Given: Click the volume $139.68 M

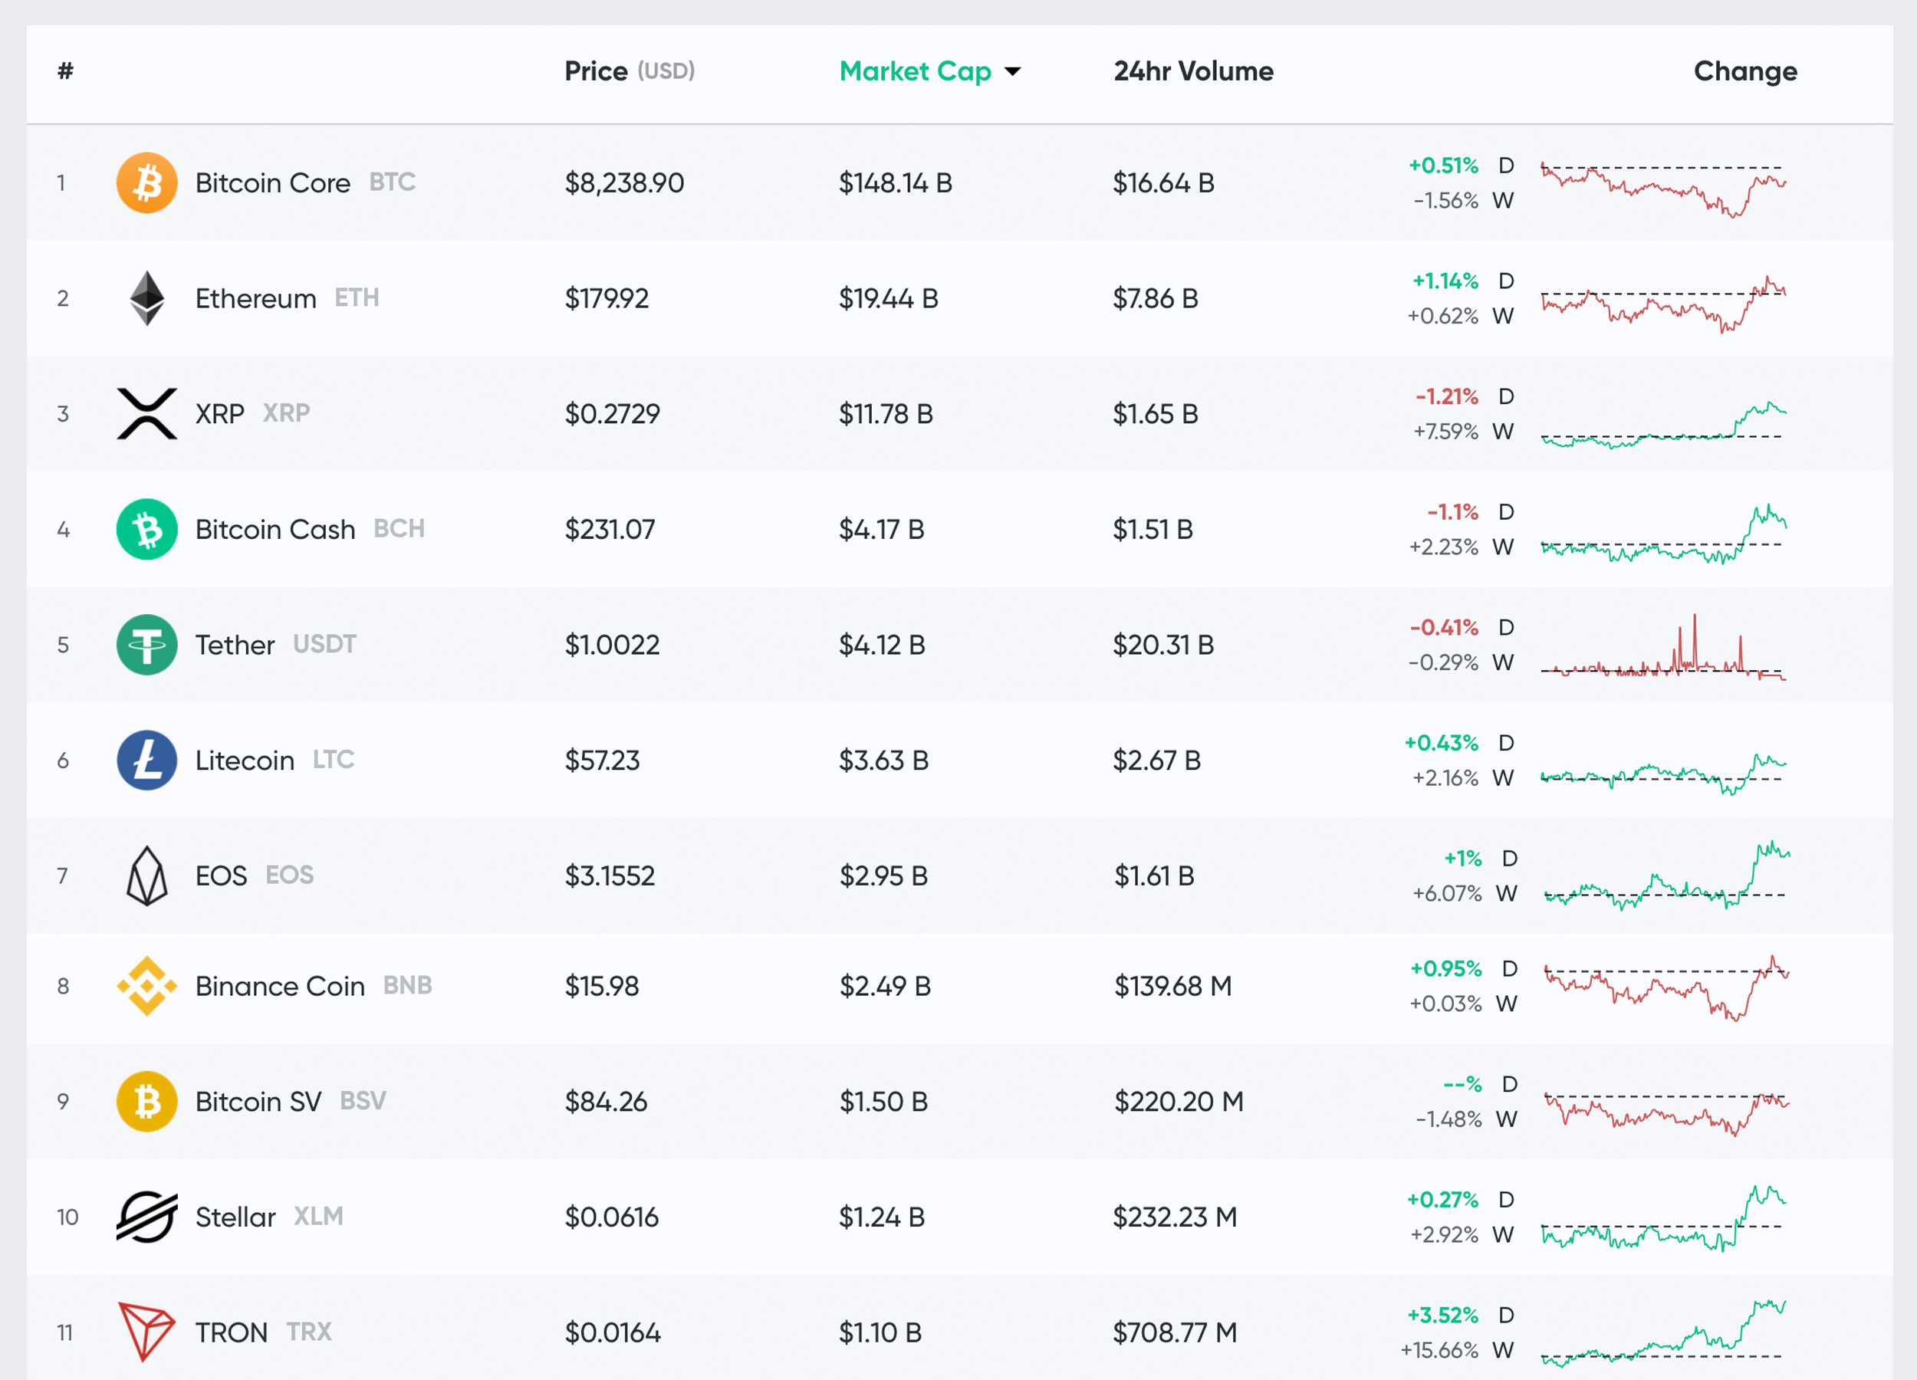Looking at the screenshot, I should [x=1173, y=986].
